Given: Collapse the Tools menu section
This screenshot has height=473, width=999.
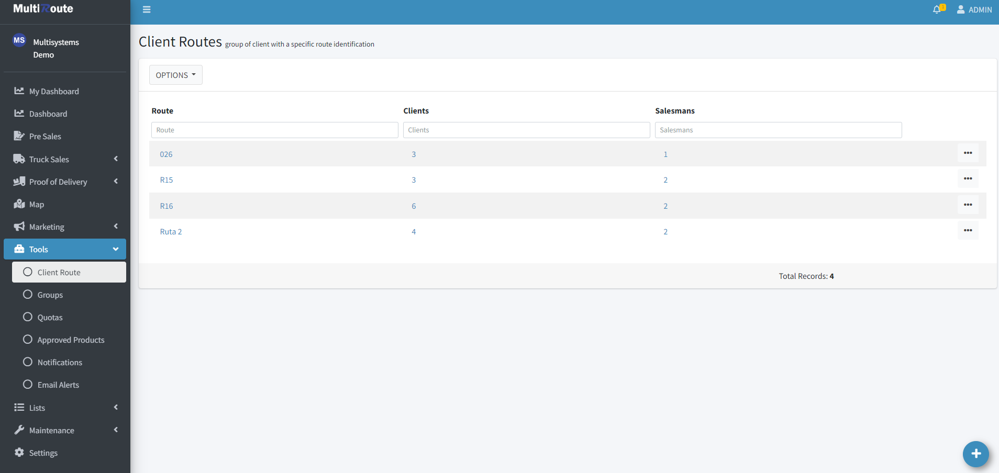Looking at the screenshot, I should 65,250.
